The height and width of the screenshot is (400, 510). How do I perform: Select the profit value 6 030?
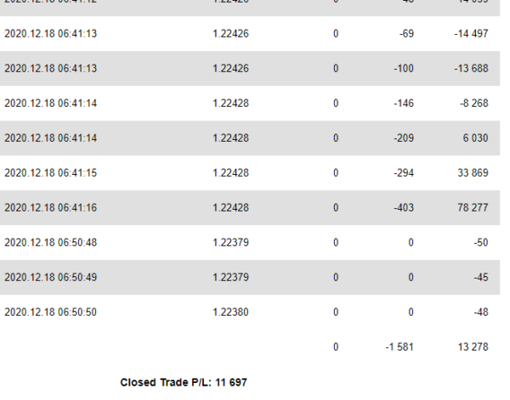tap(475, 138)
